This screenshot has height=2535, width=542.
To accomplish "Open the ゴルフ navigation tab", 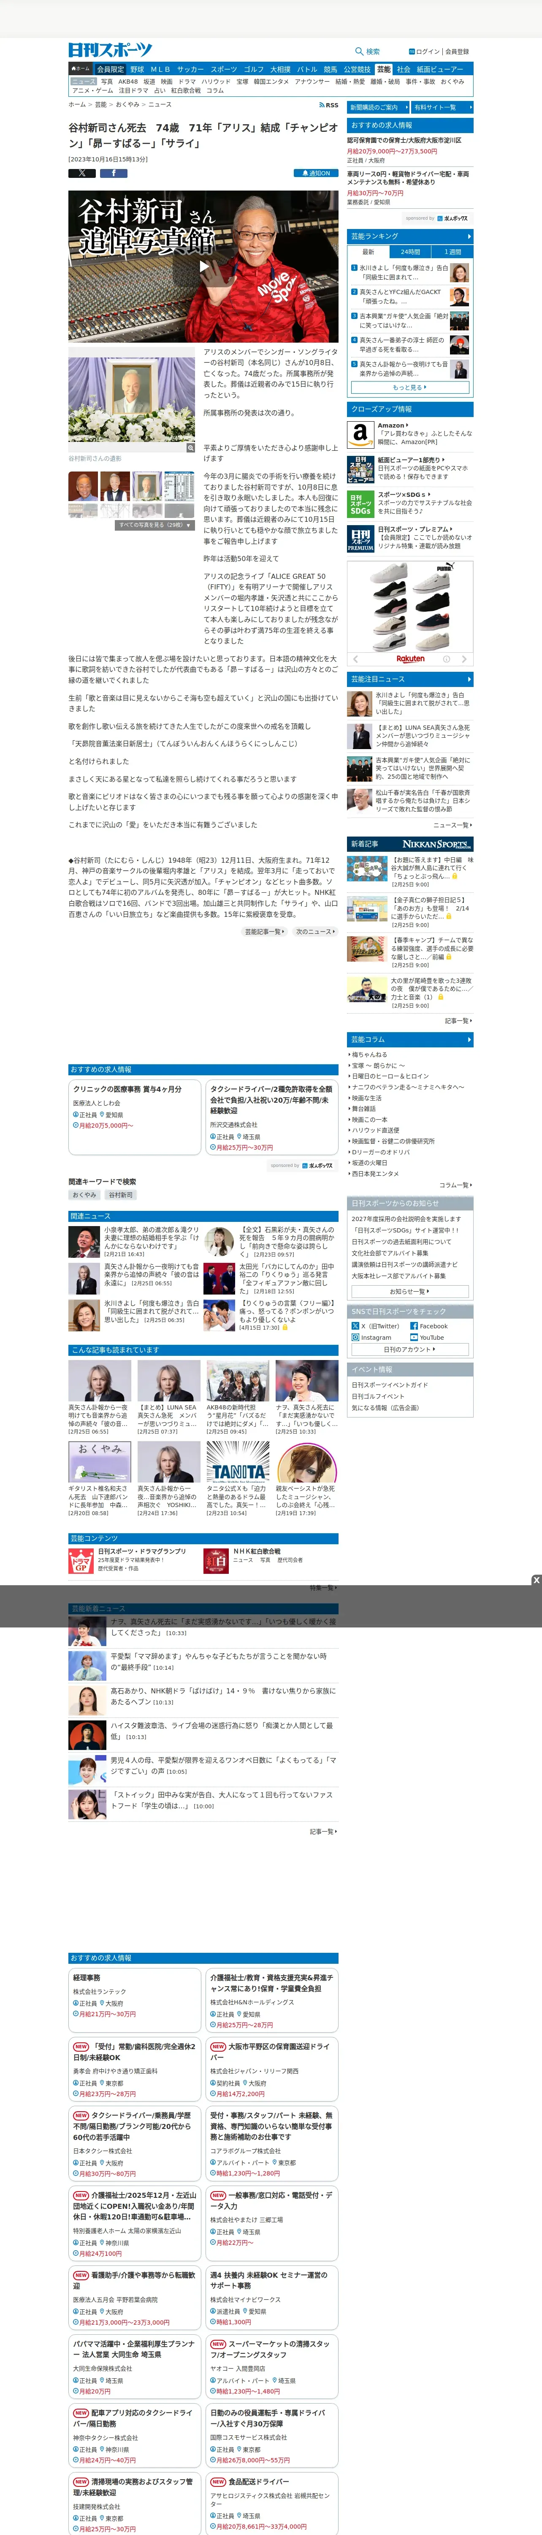I will pyautogui.click(x=254, y=70).
